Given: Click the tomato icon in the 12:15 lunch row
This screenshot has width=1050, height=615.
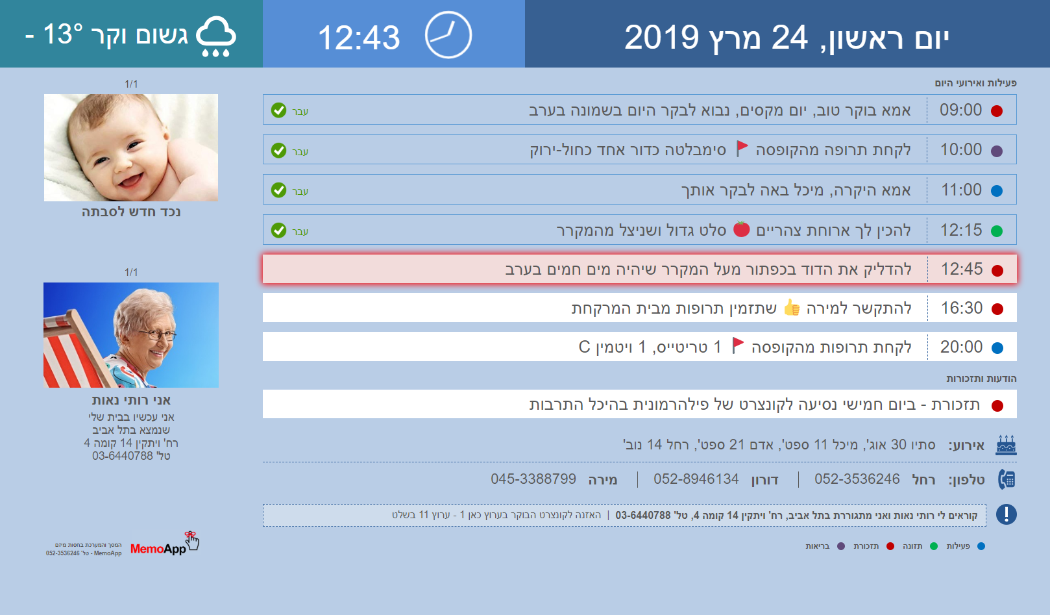Looking at the screenshot, I should (x=742, y=229).
